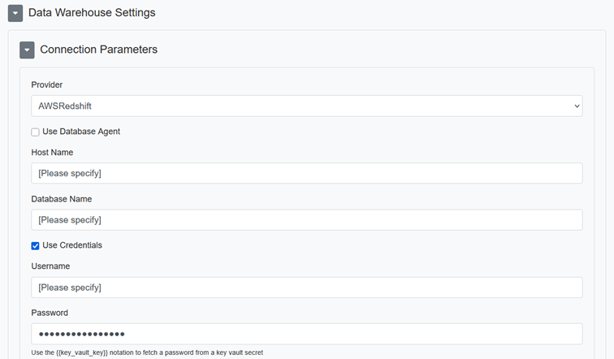
Task: Click the Use Credentials label text
Action: click(72, 245)
